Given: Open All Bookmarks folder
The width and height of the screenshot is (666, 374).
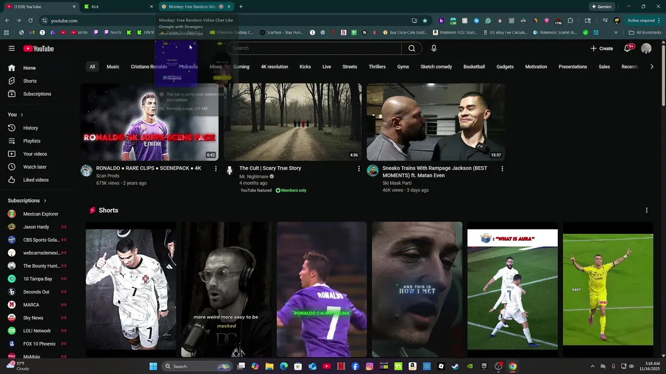Looking at the screenshot, I should (x=645, y=32).
